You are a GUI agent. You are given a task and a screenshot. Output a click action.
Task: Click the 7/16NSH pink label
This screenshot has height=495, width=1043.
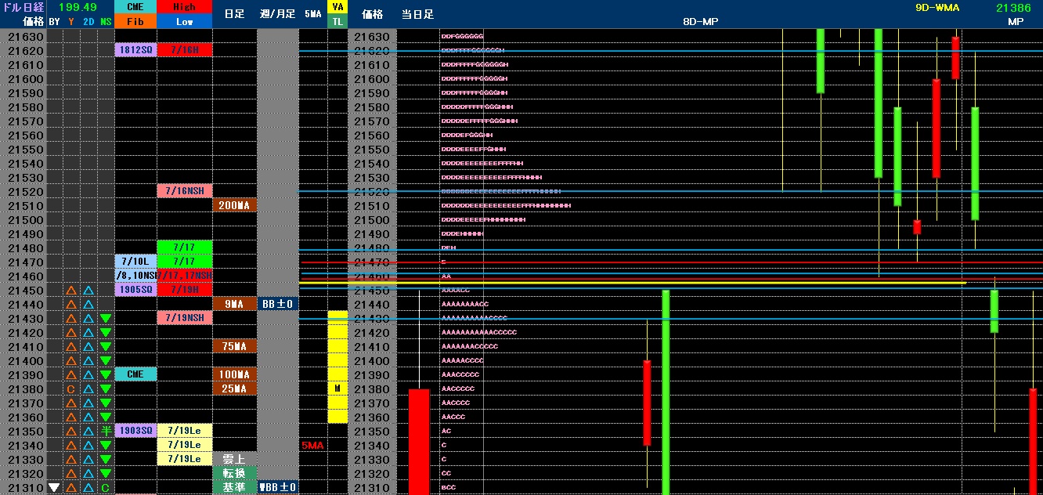coord(185,191)
